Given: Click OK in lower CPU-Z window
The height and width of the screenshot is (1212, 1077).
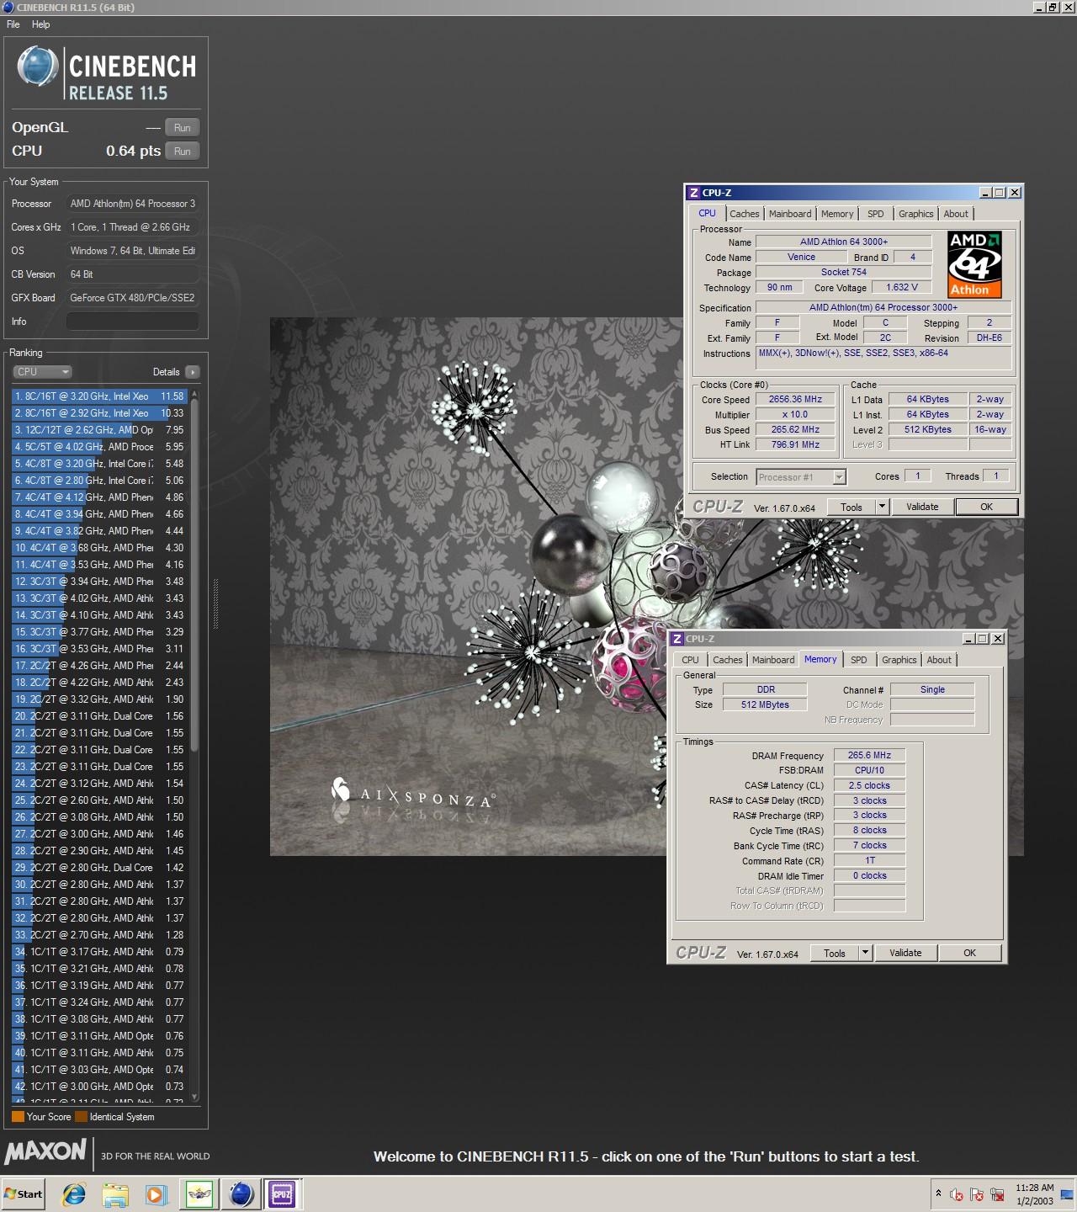Looking at the screenshot, I should pos(969,953).
